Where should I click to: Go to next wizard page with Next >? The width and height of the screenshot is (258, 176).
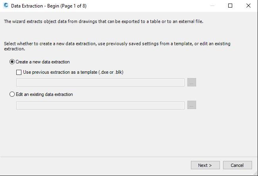pos(205,165)
